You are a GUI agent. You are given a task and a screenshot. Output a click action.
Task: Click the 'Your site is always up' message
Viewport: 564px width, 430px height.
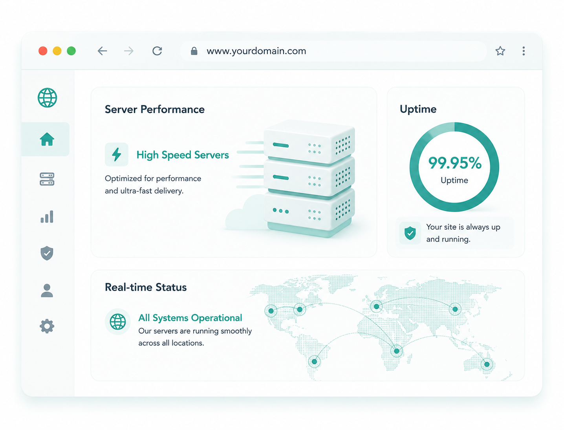click(463, 233)
